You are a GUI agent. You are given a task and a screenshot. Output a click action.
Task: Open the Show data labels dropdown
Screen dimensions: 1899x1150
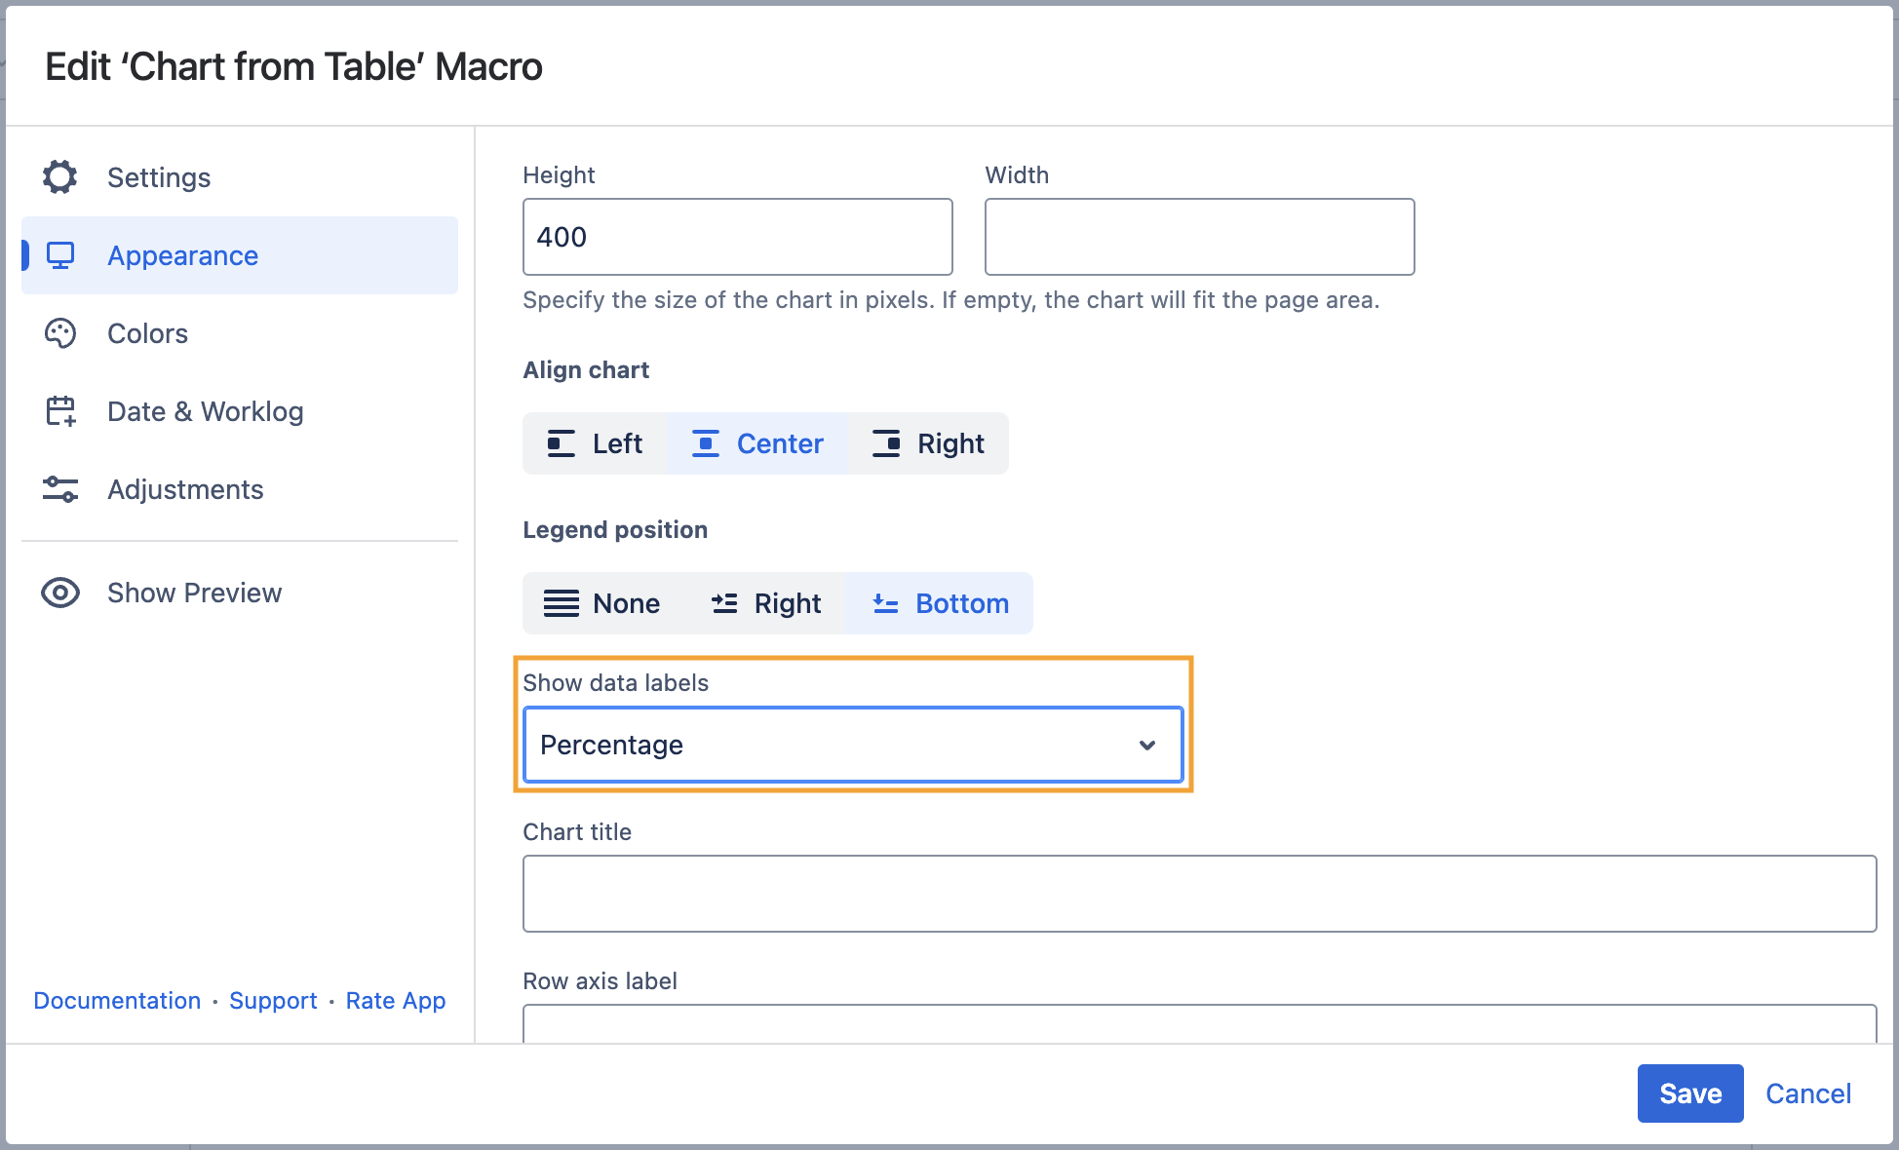click(853, 745)
